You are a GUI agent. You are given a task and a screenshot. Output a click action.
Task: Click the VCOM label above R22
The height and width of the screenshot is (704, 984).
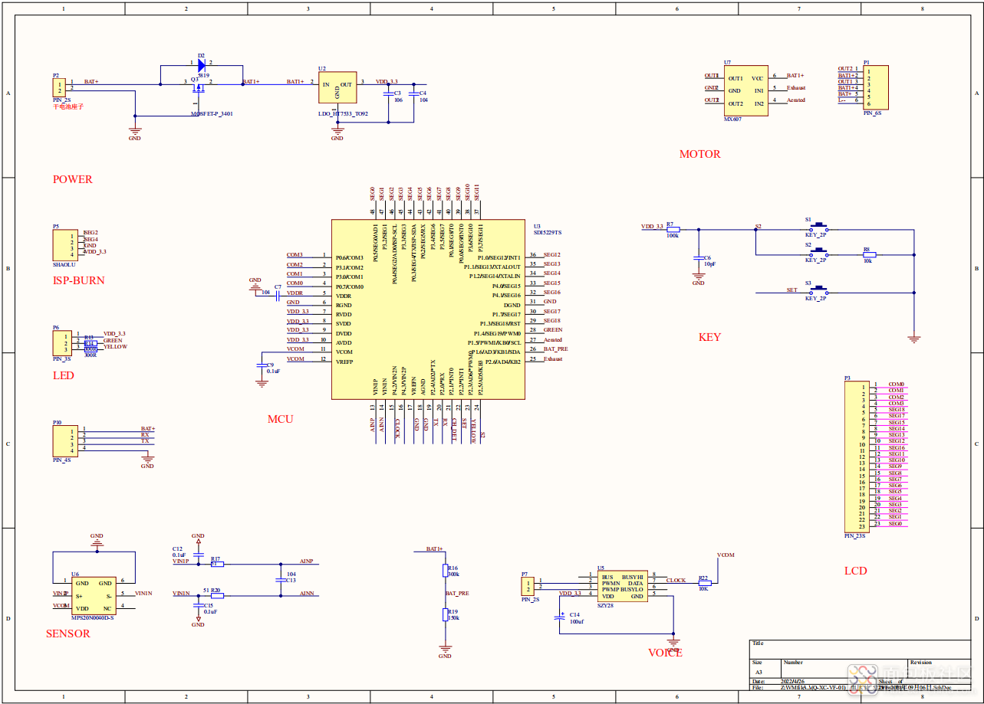(726, 555)
